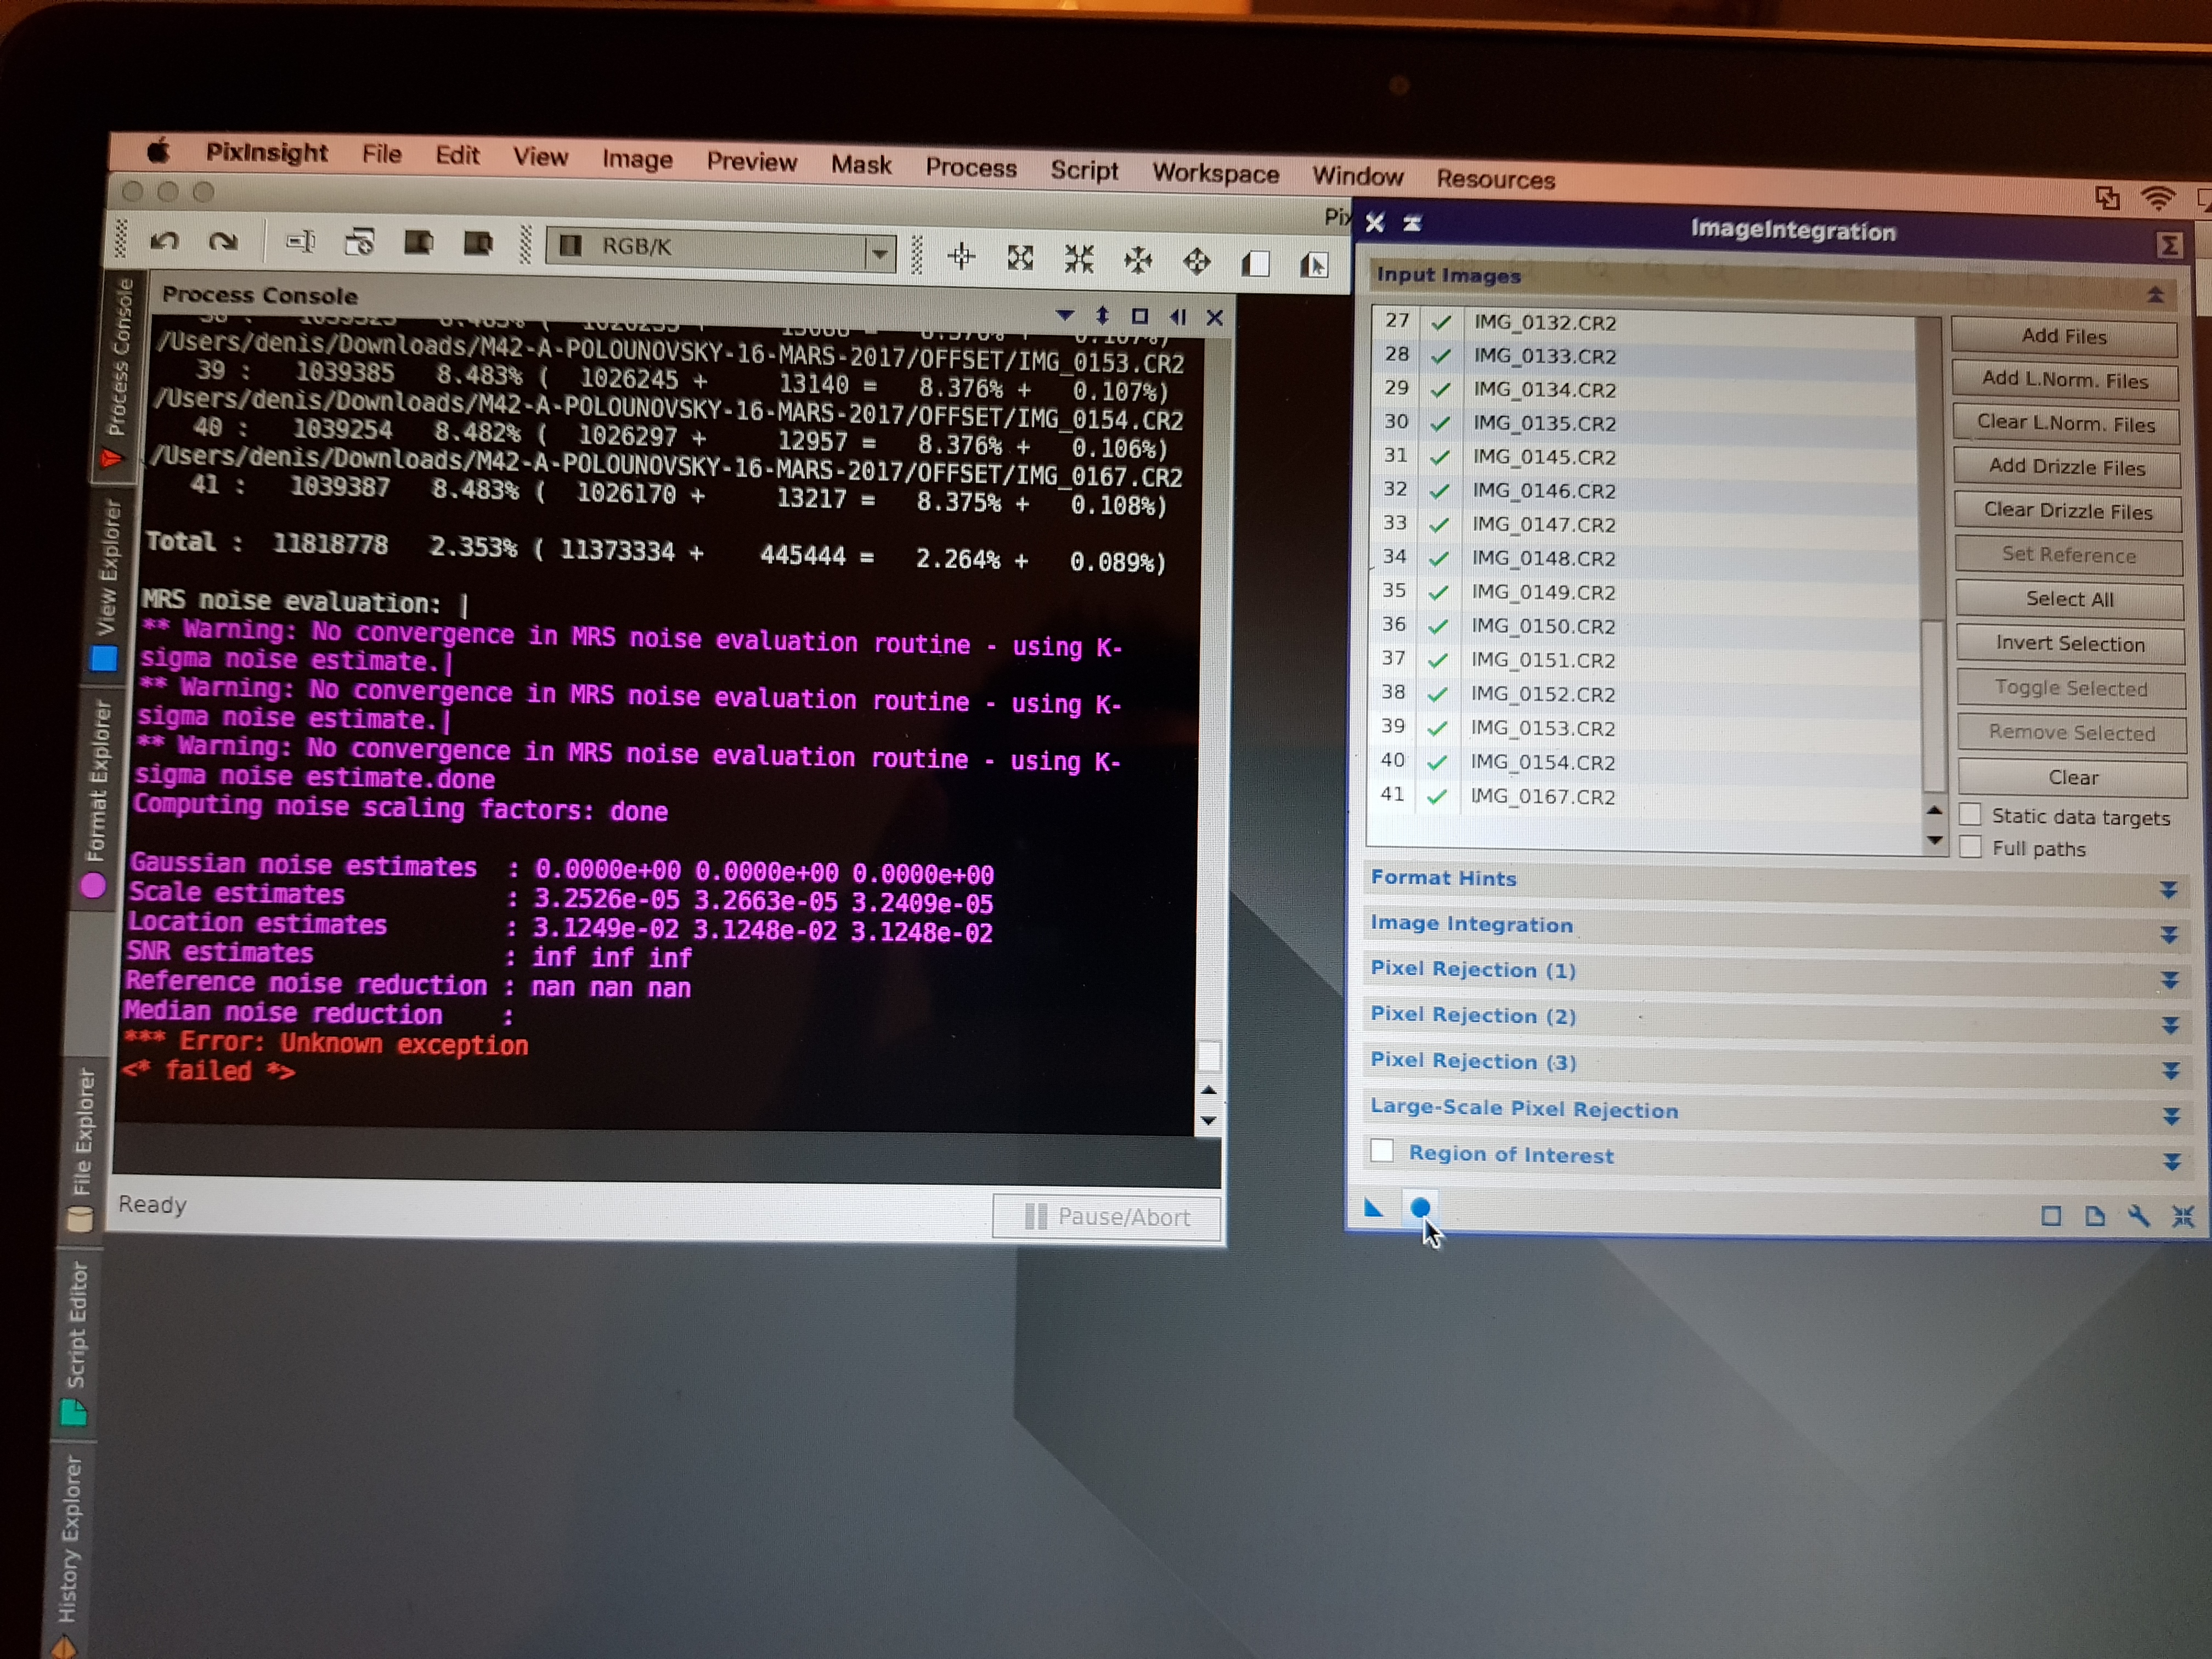
Task: Click the Add Files button
Action: tap(2064, 336)
